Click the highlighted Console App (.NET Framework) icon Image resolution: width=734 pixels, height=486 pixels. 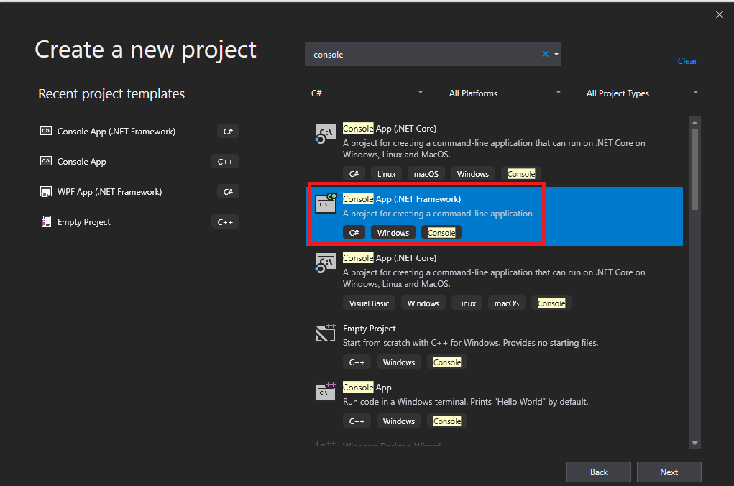326,203
